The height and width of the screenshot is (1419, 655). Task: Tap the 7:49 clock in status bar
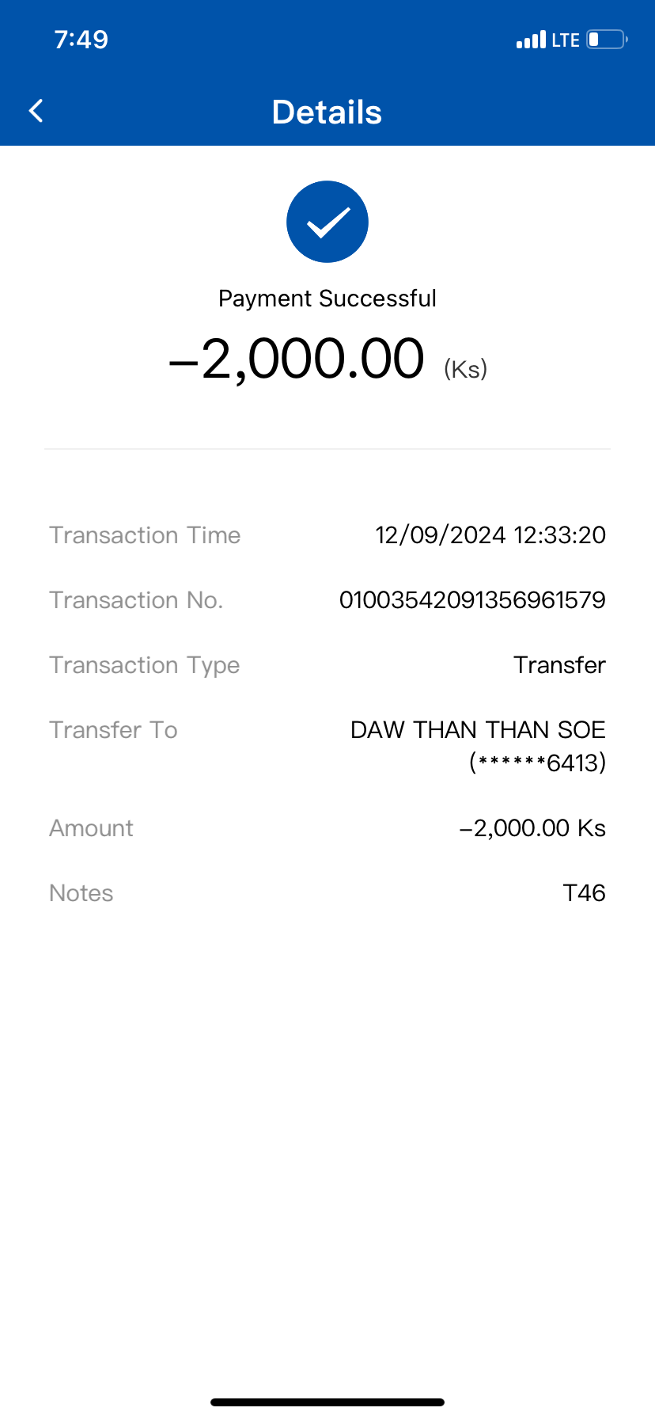[81, 40]
